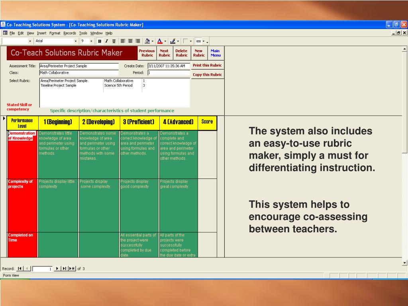Screen dimensions: 408x306
Task: Click Complexity of projects skill cell
Action: tap(22, 205)
